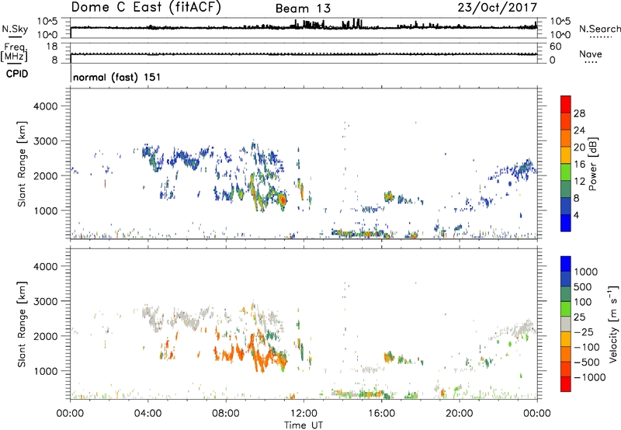The width and height of the screenshot is (621, 430).
Task: Click the '4000' tick in the power panel
Action: [45, 106]
